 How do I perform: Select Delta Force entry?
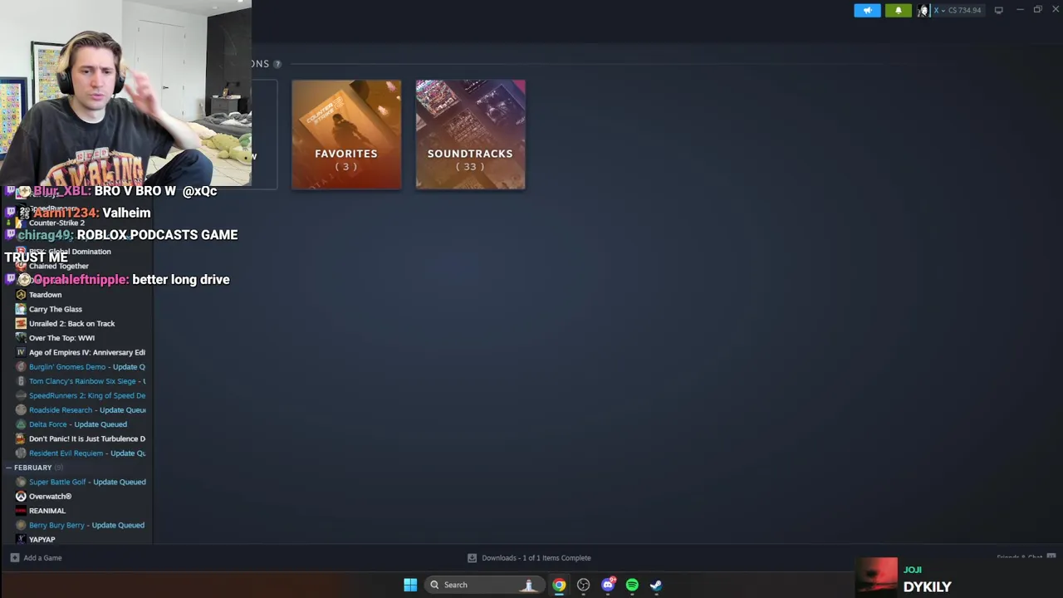[78, 424]
